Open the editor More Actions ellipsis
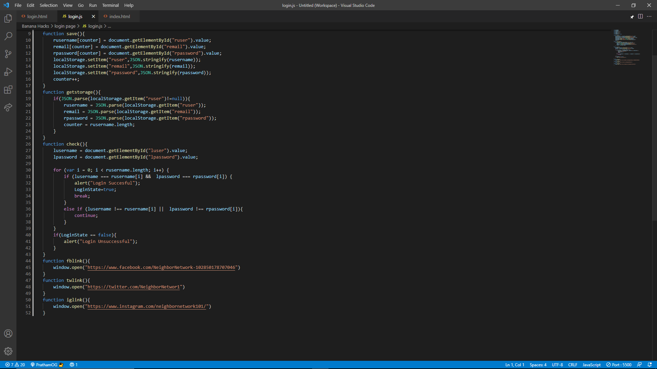Viewport: 657px width, 369px height. coord(649,16)
